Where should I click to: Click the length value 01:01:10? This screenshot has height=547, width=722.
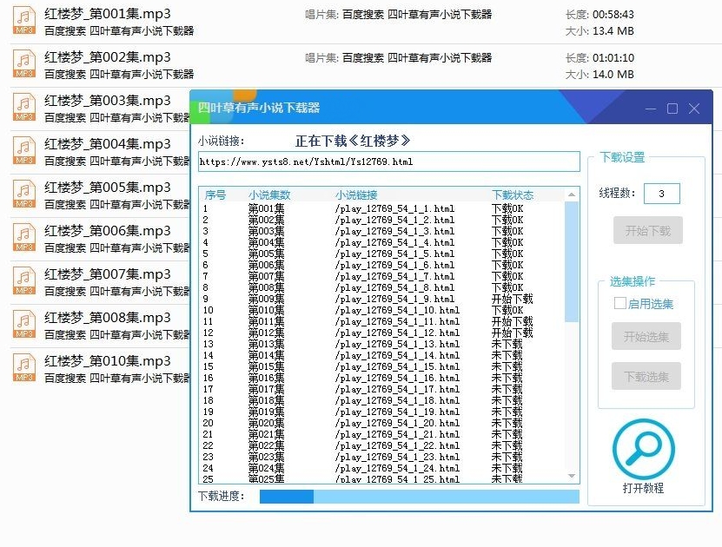613,58
